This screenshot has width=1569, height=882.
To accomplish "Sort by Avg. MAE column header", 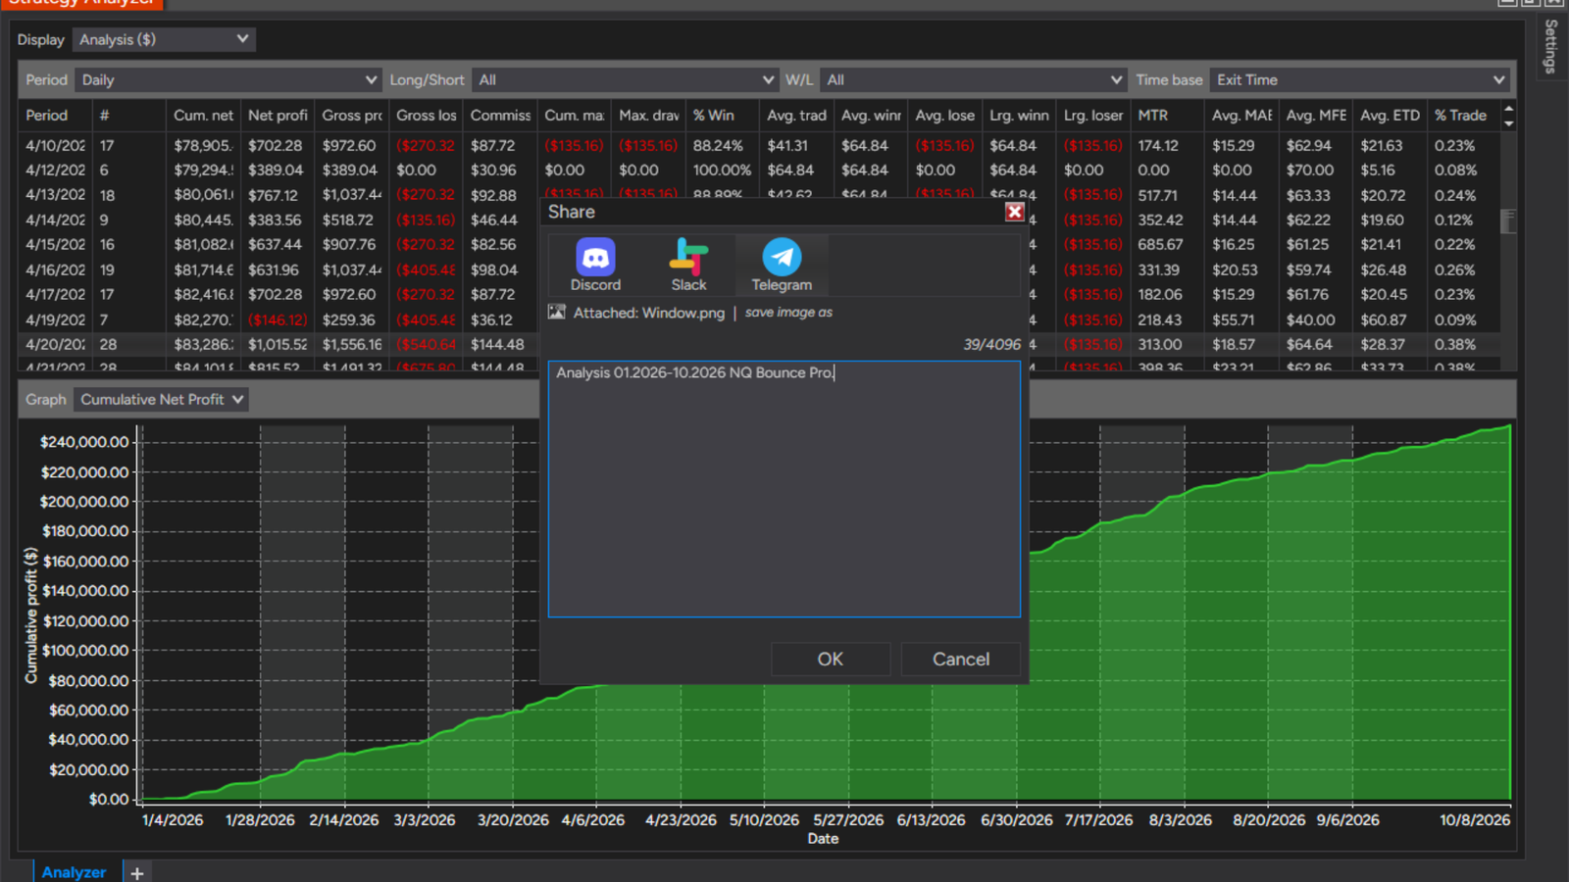I will tap(1241, 115).
